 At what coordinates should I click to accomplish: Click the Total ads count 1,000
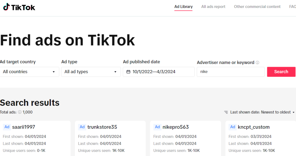click(x=28, y=112)
